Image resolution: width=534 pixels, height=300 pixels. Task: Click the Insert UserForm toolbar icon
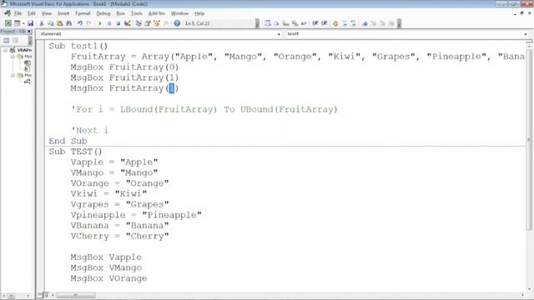(17, 23)
